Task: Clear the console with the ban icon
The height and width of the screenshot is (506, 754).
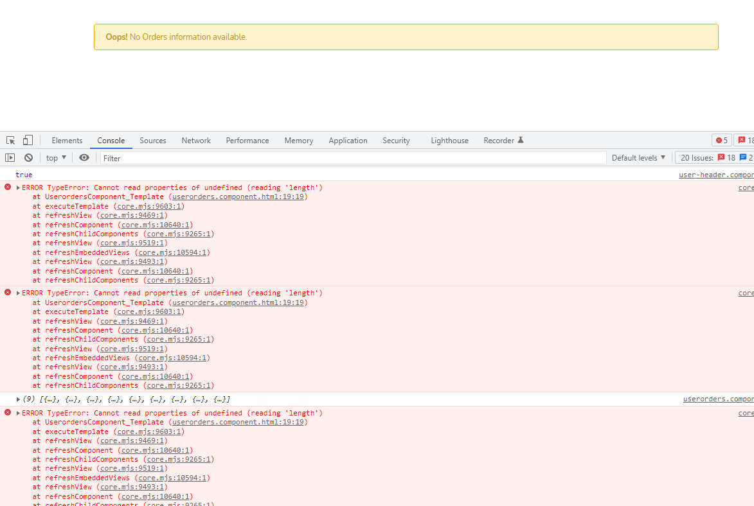Action: (28, 157)
